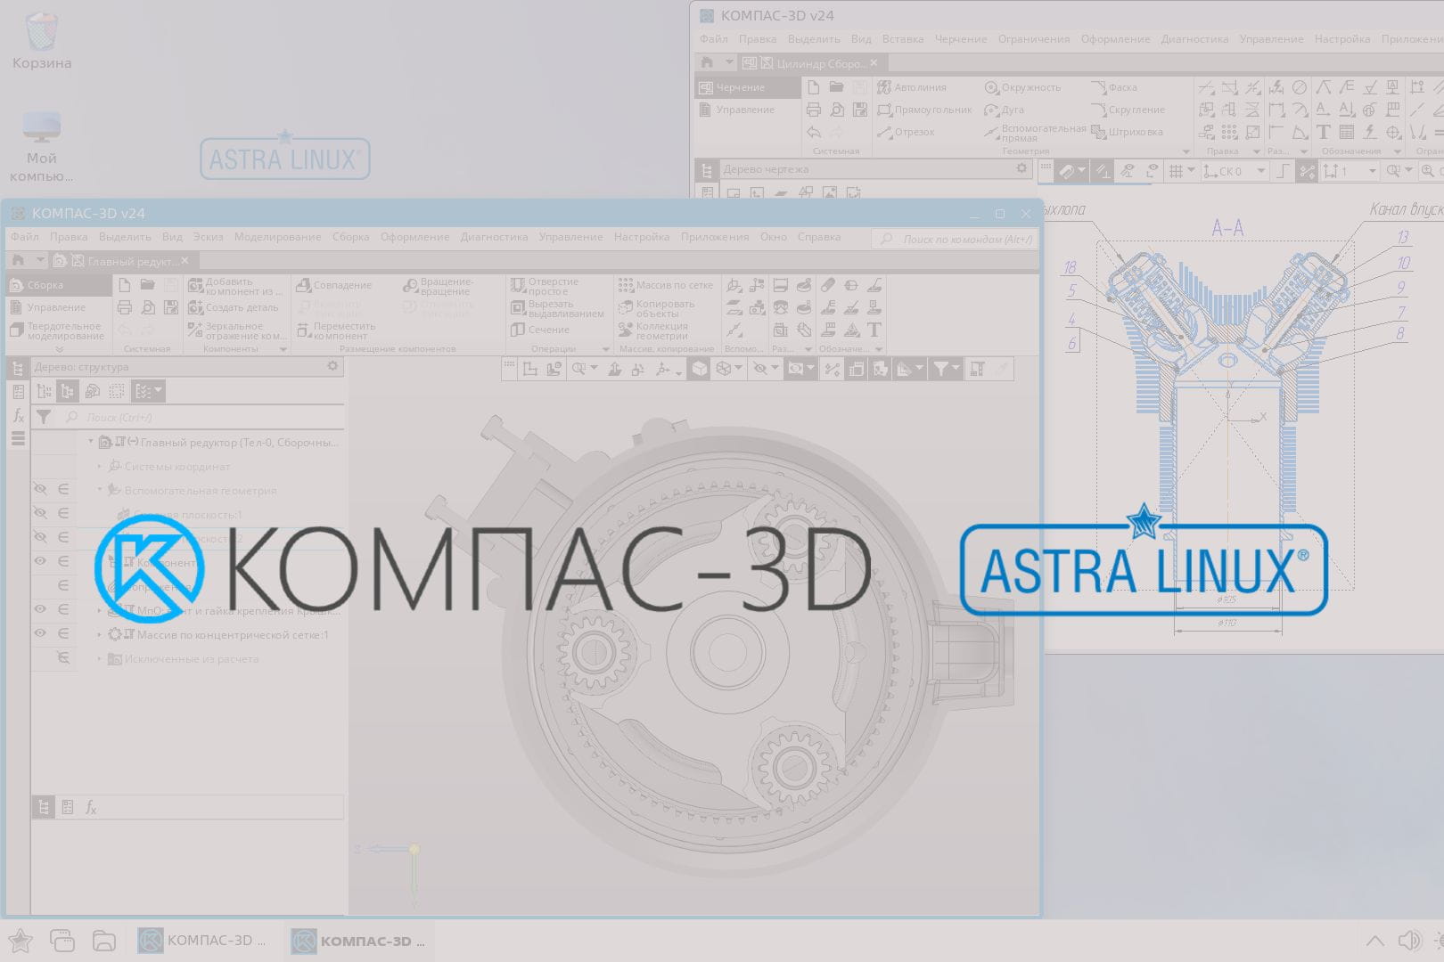
Task: Click the Поиск по командам search field
Action: pos(958,239)
